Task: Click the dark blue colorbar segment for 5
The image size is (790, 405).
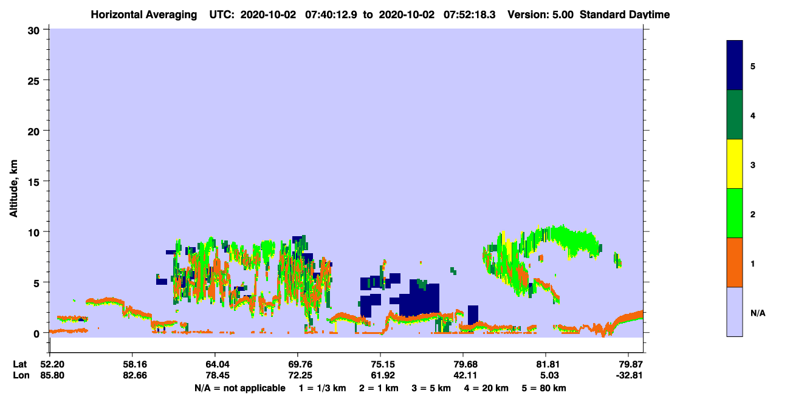Action: tap(735, 66)
